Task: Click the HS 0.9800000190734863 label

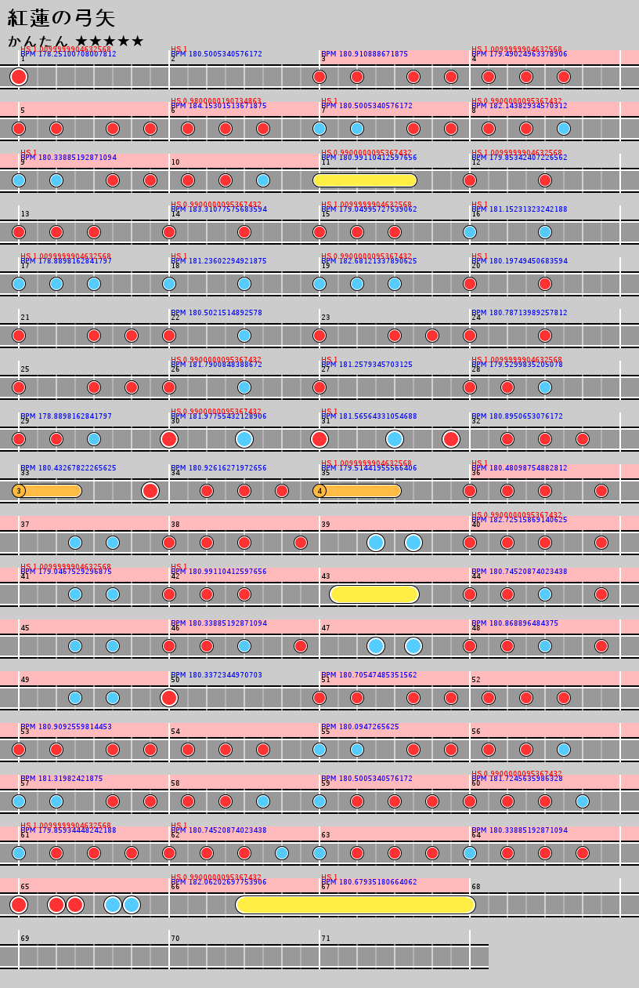Action: tap(216, 101)
